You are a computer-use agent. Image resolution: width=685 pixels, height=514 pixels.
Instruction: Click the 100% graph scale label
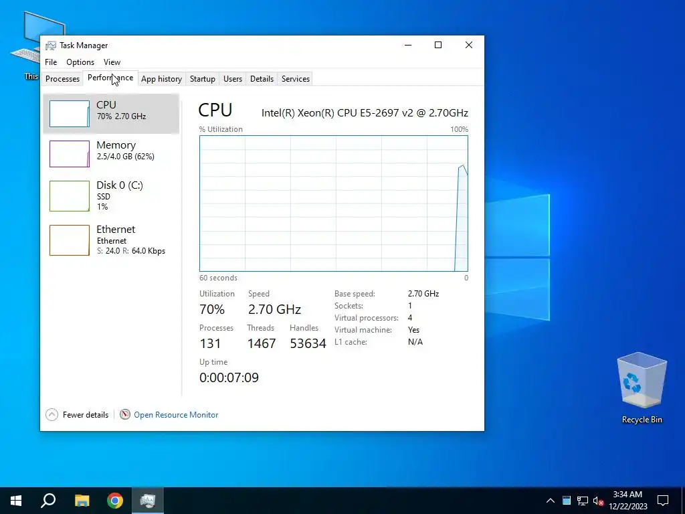tap(459, 129)
